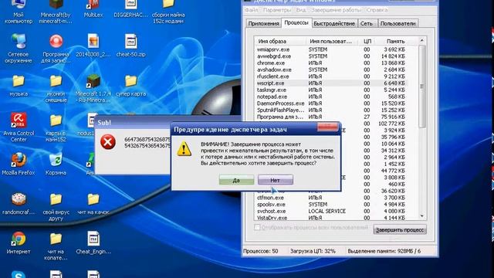The width and height of the screenshot is (494, 278).
Task: Click the Завершить процесс button
Action: click(400, 230)
